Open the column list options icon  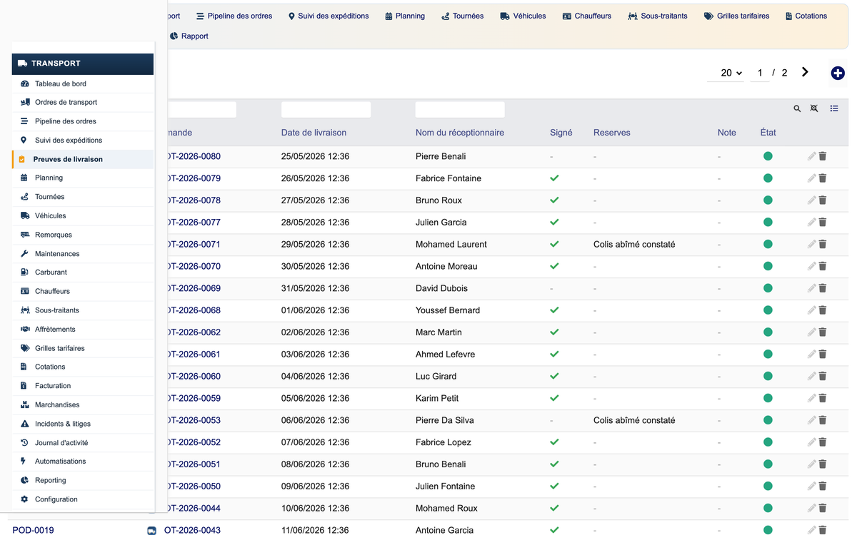click(x=834, y=108)
